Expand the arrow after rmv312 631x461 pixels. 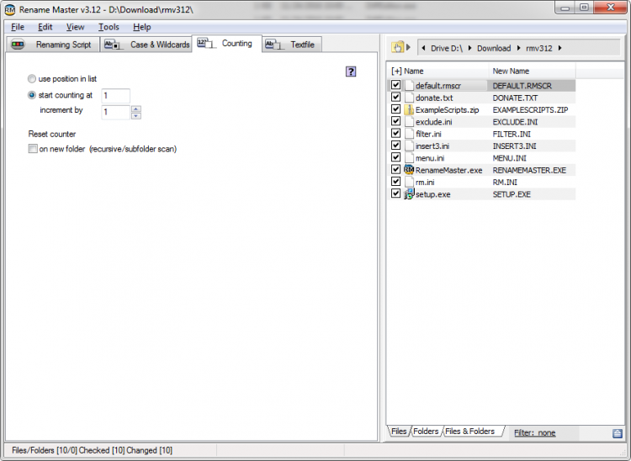point(559,48)
